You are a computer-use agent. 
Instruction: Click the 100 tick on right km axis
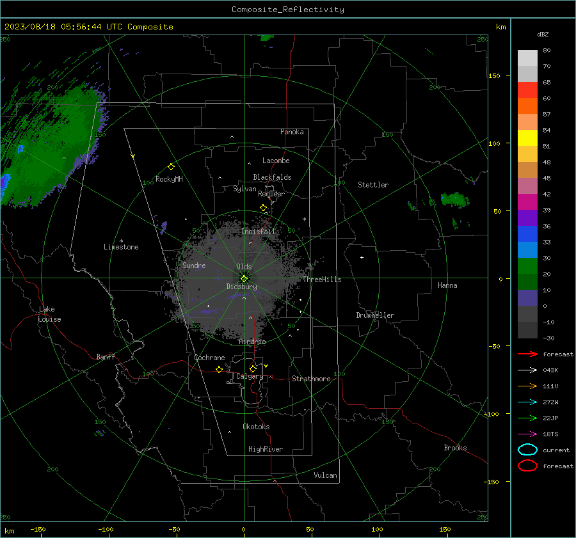point(494,143)
